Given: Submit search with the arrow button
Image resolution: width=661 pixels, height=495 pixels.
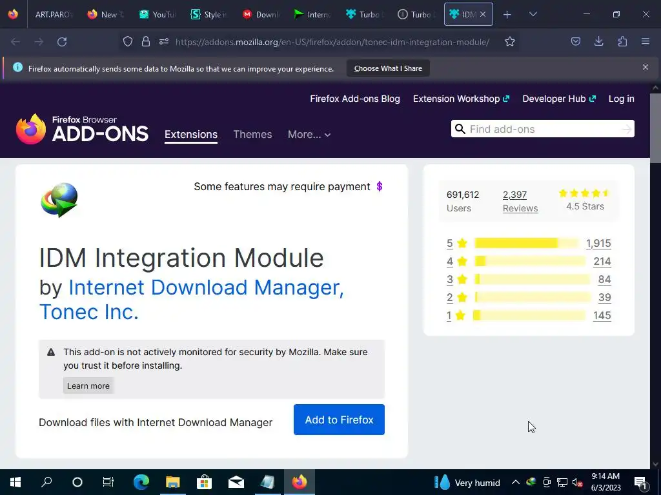Looking at the screenshot, I should pyautogui.click(x=627, y=129).
